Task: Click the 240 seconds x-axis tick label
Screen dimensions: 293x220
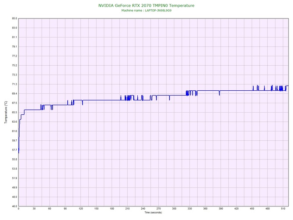Action: pyautogui.click(x=143, y=209)
